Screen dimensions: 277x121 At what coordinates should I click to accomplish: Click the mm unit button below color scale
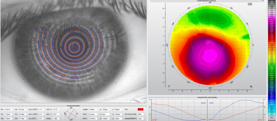click(x=271, y=117)
